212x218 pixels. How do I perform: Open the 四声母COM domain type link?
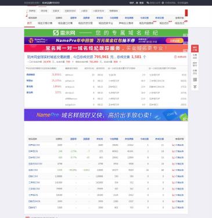[34, 145]
